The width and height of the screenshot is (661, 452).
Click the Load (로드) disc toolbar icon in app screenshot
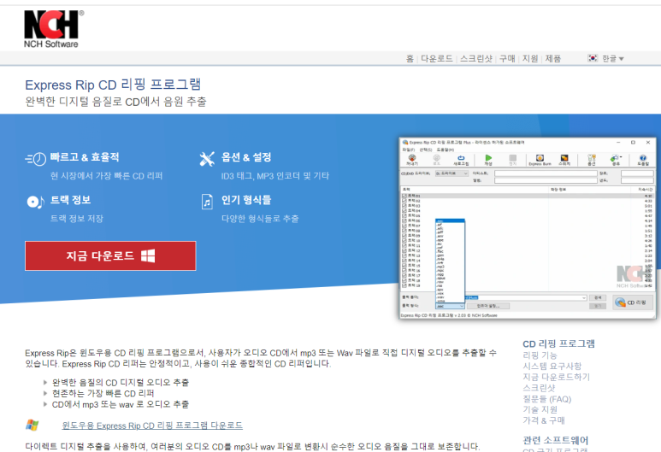(x=437, y=158)
